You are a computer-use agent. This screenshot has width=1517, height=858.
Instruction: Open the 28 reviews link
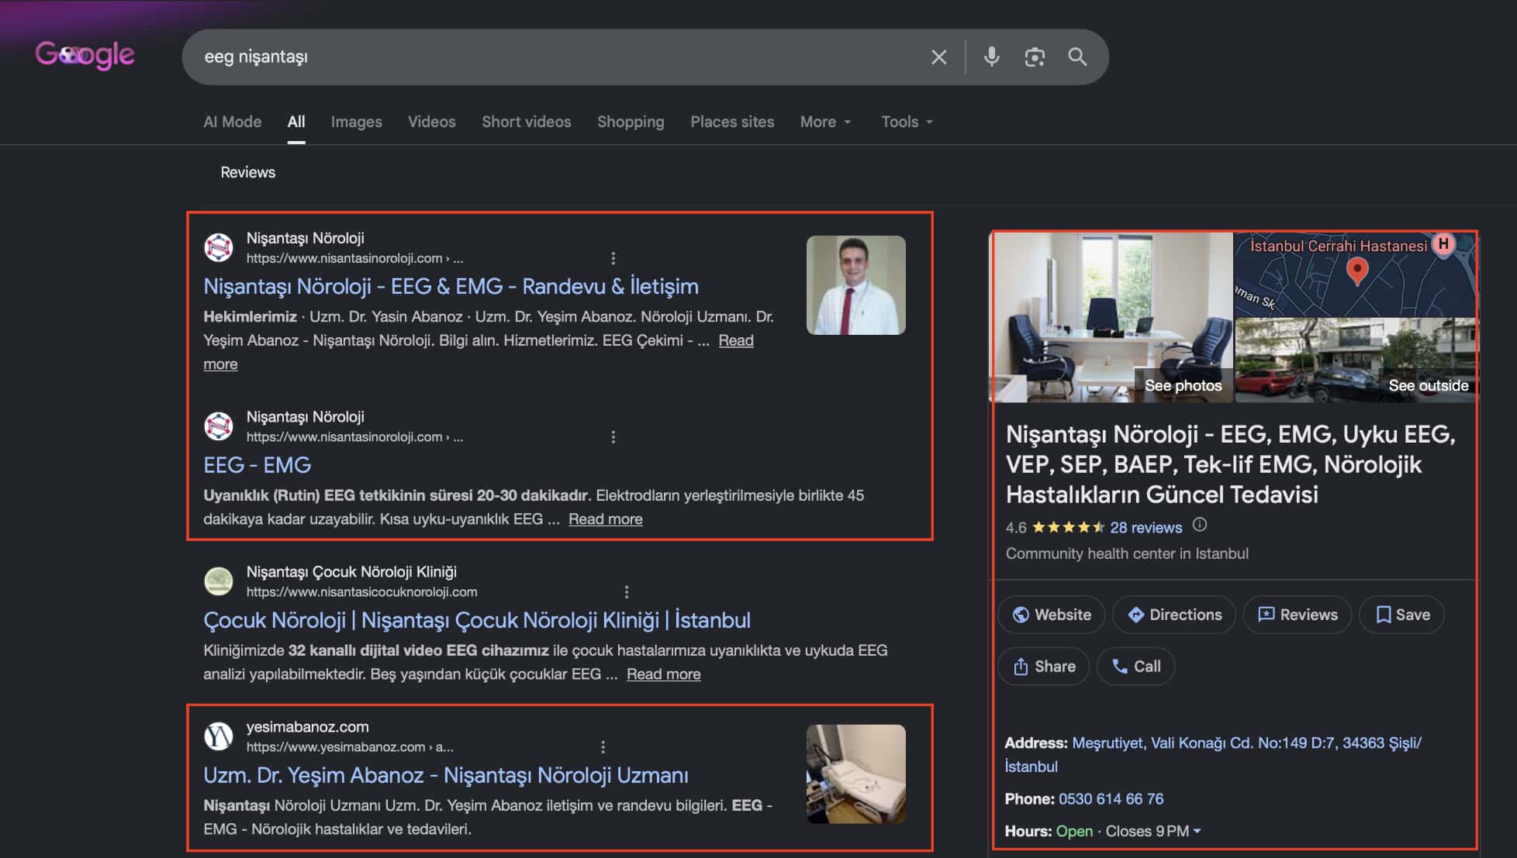click(1146, 528)
